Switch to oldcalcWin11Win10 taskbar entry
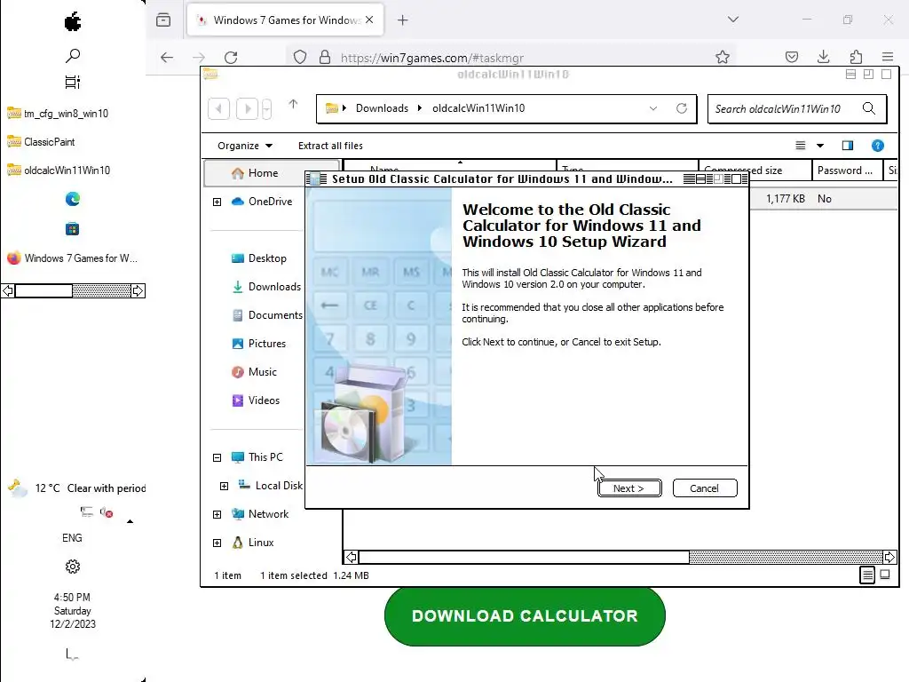909x682 pixels. click(x=59, y=170)
